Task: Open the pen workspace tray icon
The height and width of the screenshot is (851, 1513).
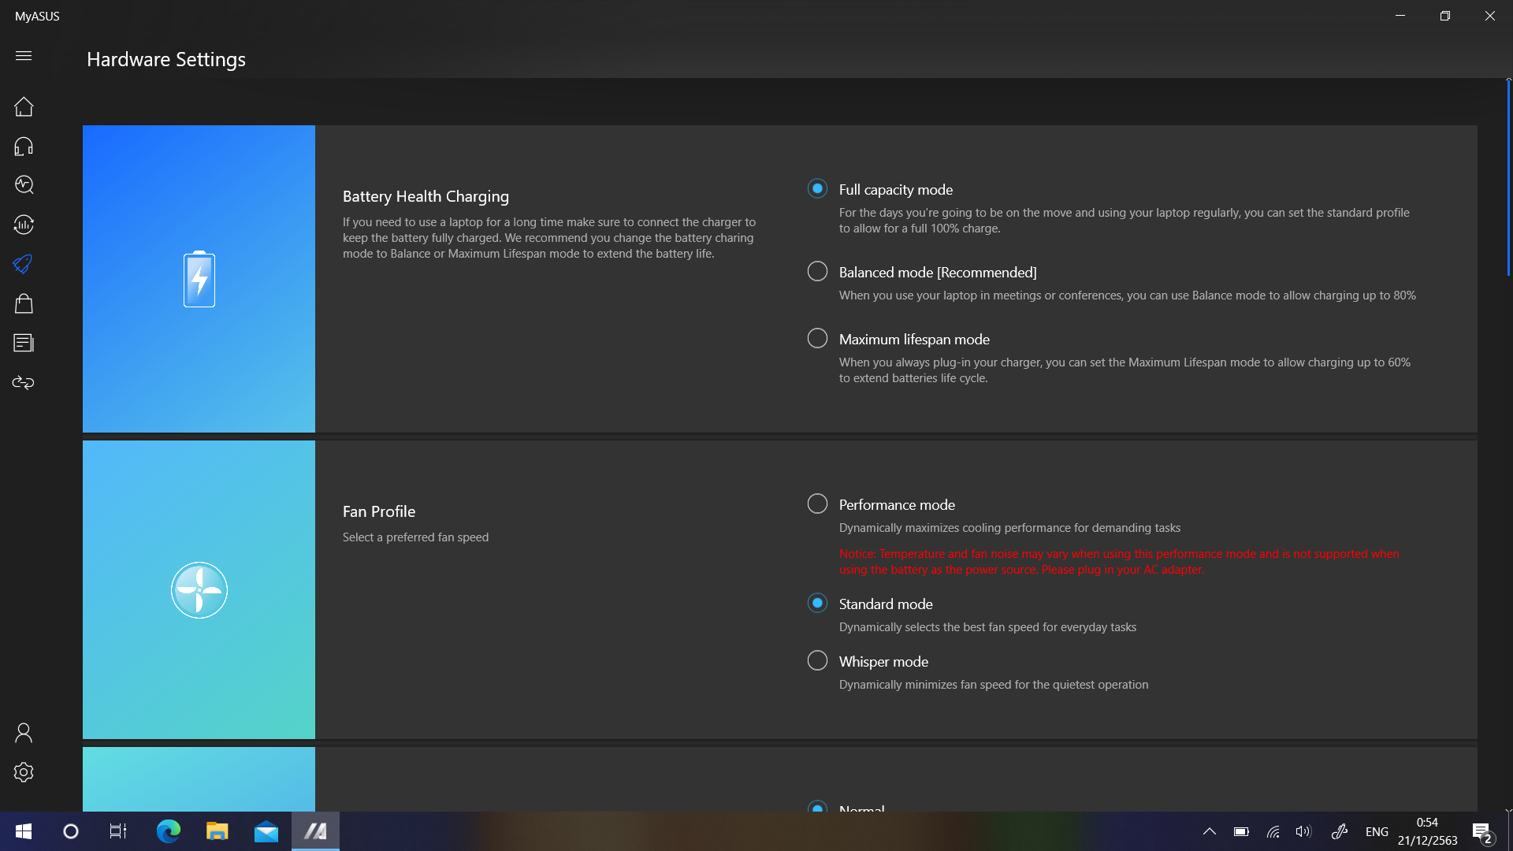Action: (x=1339, y=831)
